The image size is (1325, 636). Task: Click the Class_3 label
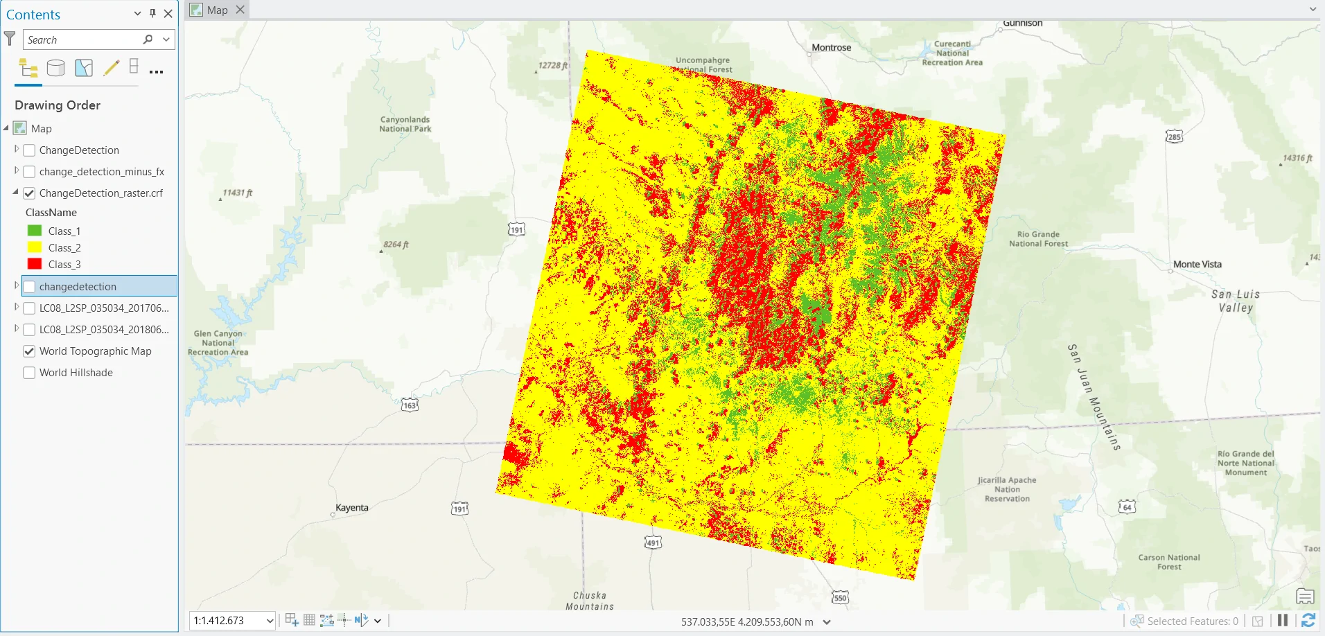coord(64,265)
